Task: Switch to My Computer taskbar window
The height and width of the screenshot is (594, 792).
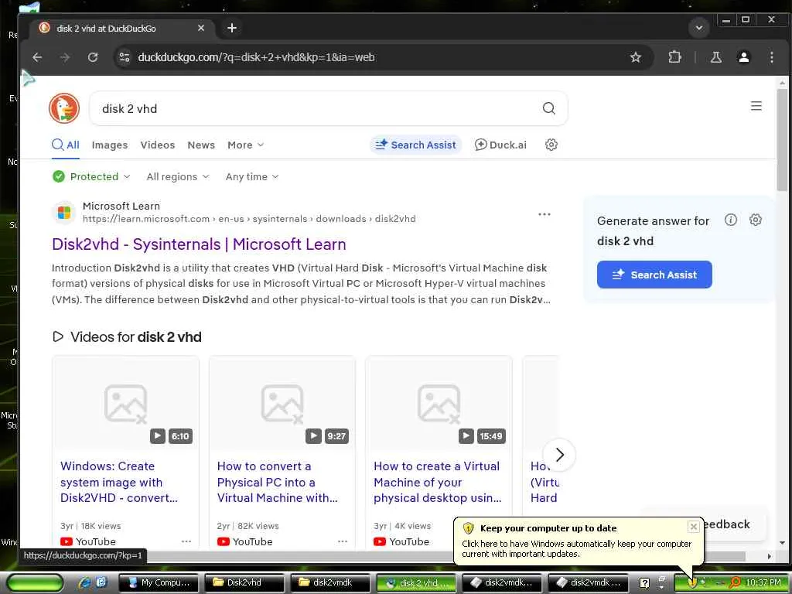Action: click(x=159, y=583)
